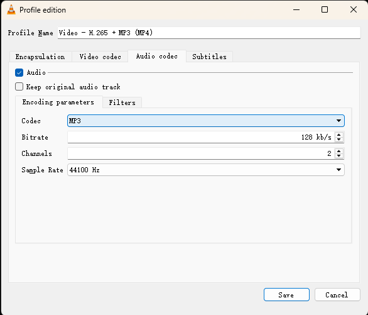Switch to the Encapsulation tab

coord(40,57)
